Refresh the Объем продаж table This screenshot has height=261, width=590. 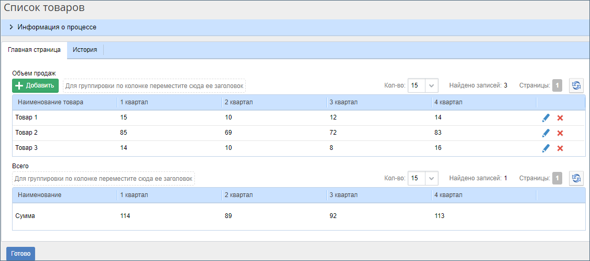[576, 85]
